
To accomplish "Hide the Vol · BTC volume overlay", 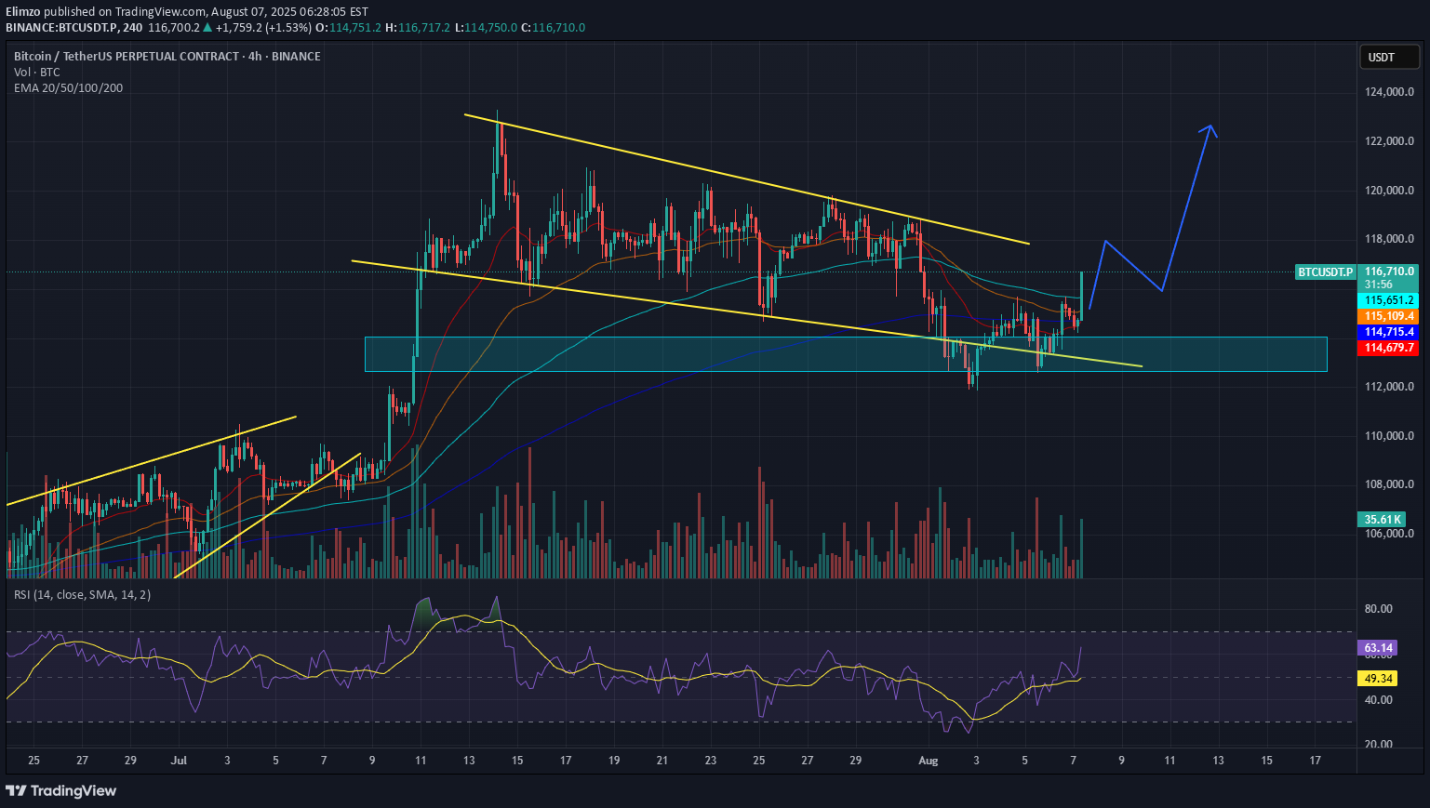I will pos(35,72).
